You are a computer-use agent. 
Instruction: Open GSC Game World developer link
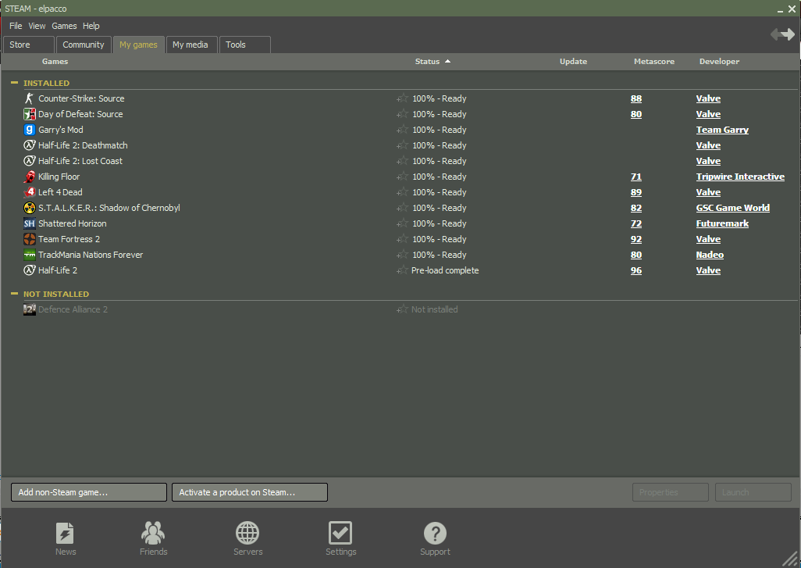pos(732,208)
